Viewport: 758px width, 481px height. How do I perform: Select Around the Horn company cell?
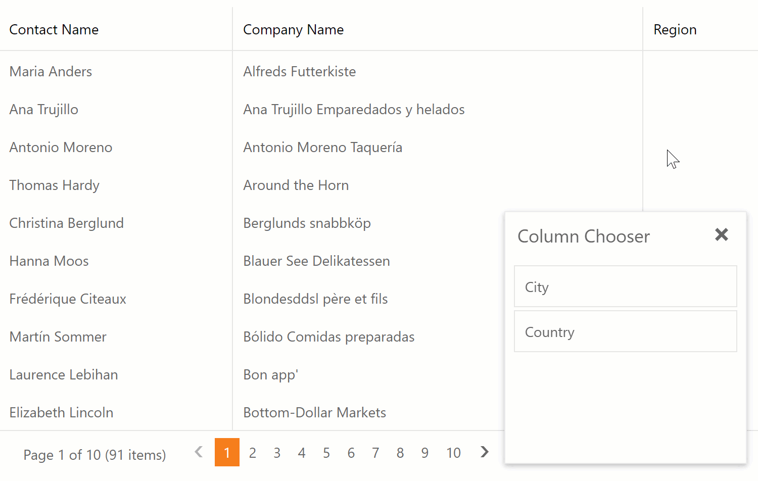pyautogui.click(x=296, y=185)
